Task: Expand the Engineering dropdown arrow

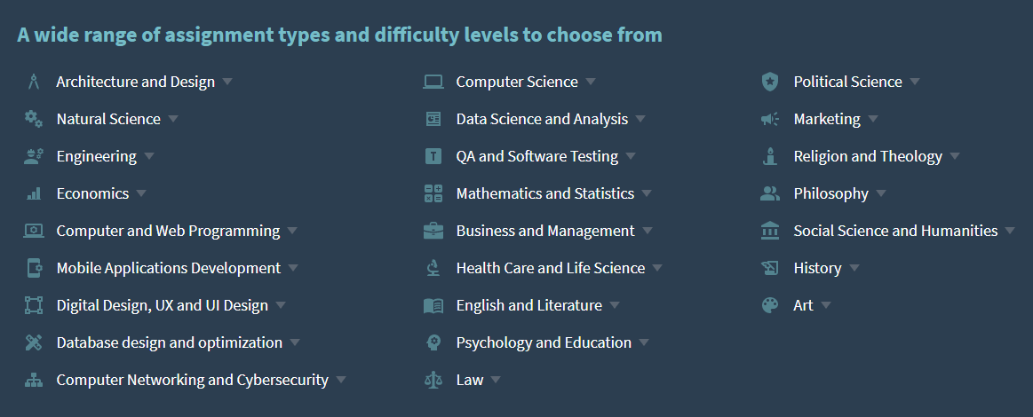Action: tap(149, 156)
